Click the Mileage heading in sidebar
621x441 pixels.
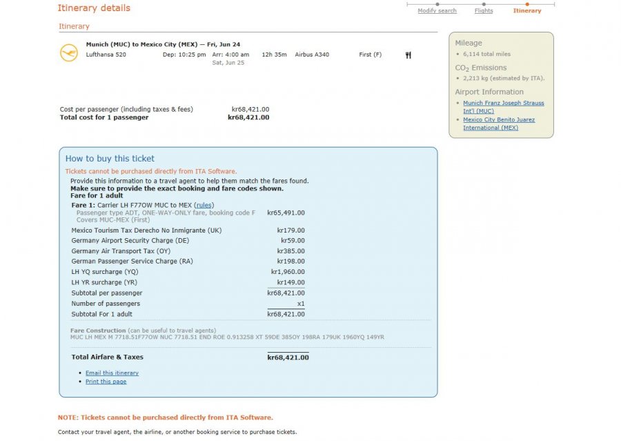[x=469, y=43]
